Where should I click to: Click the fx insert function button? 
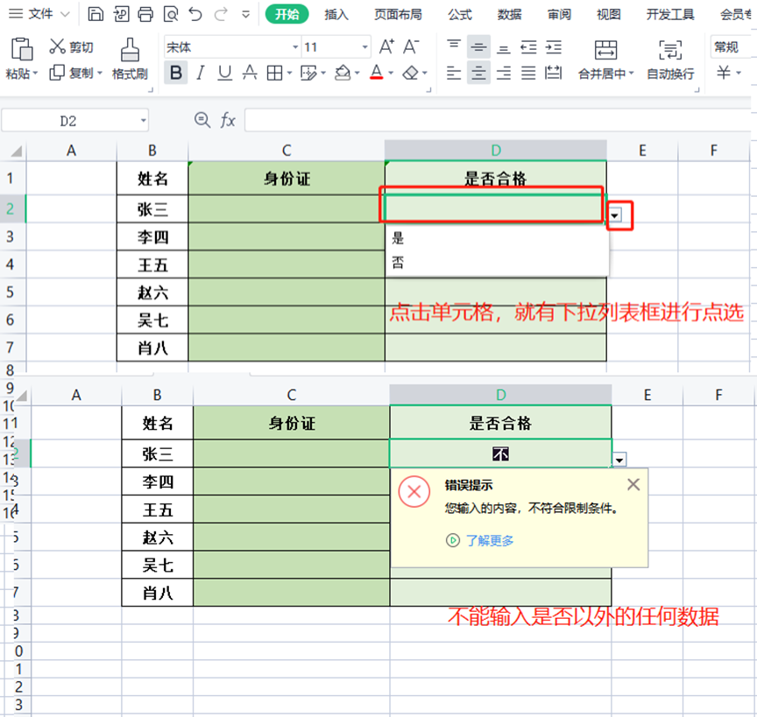(228, 120)
